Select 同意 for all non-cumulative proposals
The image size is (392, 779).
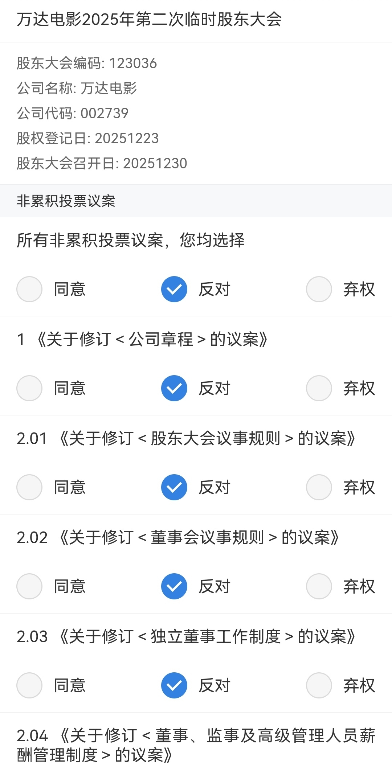pos(29,289)
